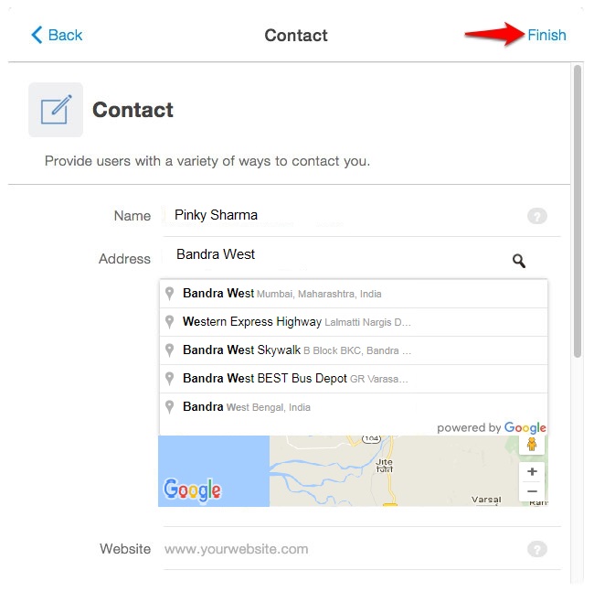Click the Back chevron arrow icon
The image size is (594, 592).
(x=37, y=35)
